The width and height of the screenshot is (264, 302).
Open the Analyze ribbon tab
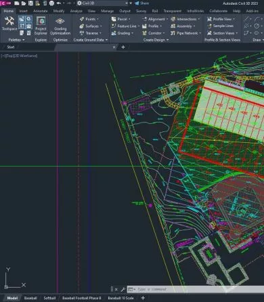[x=76, y=11]
